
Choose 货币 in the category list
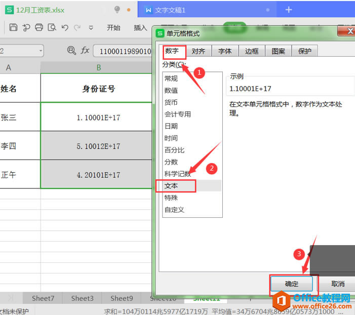192,102
